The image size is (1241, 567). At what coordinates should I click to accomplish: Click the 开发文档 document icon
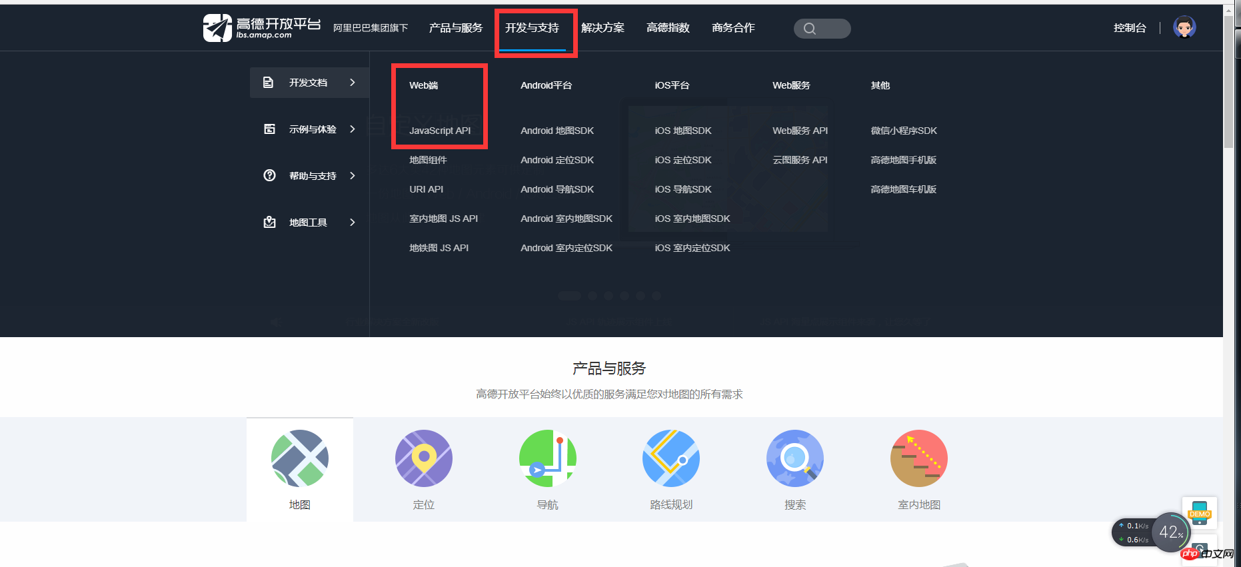268,83
